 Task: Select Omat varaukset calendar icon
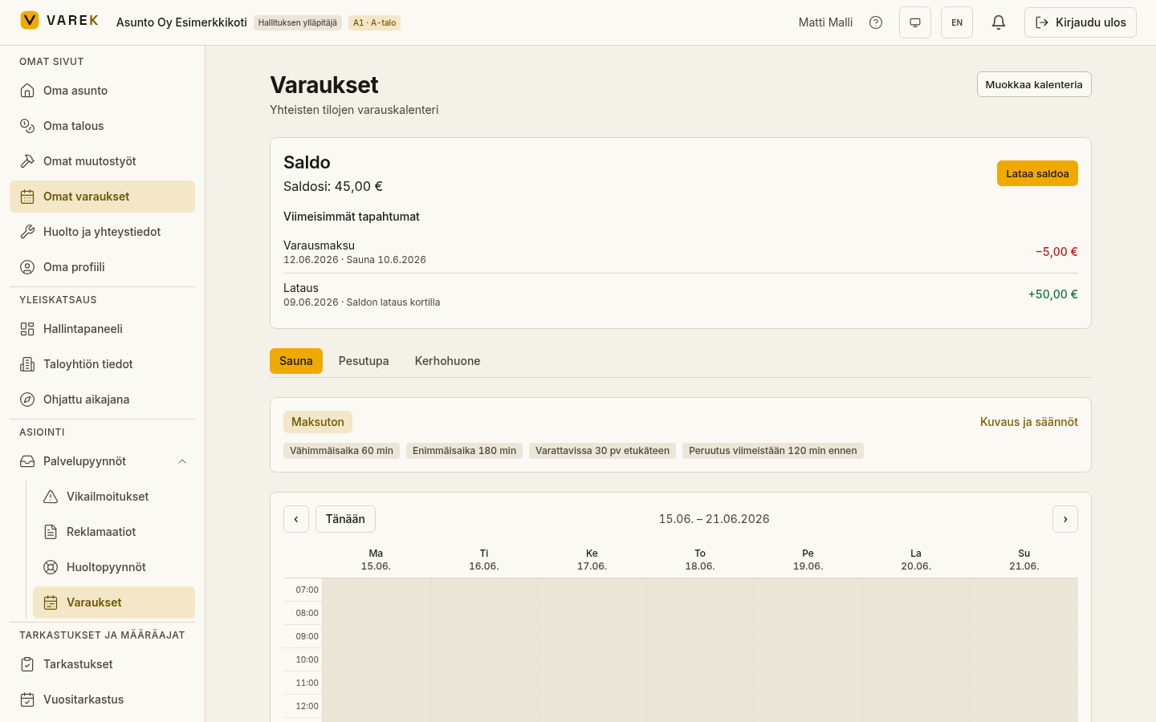[x=27, y=197]
